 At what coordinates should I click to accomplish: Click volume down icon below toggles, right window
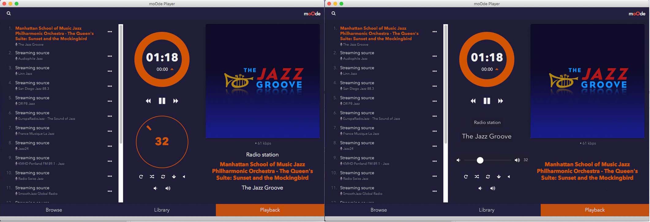pos(480,188)
